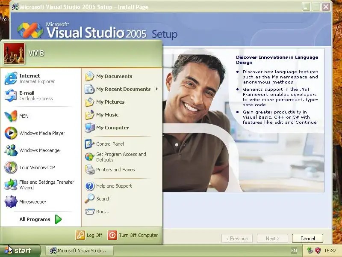
Task: Click the Previous button in Setup
Action: (237, 239)
